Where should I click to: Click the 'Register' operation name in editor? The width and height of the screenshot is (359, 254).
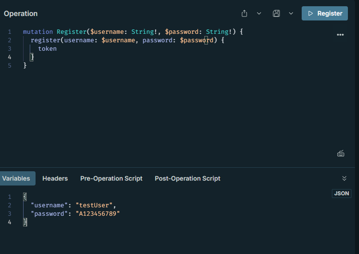(72, 32)
